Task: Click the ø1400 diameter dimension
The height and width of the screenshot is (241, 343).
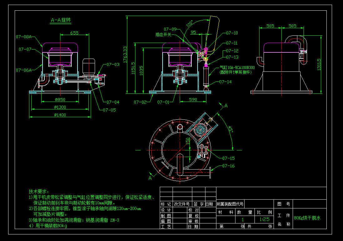Action: coord(60,115)
